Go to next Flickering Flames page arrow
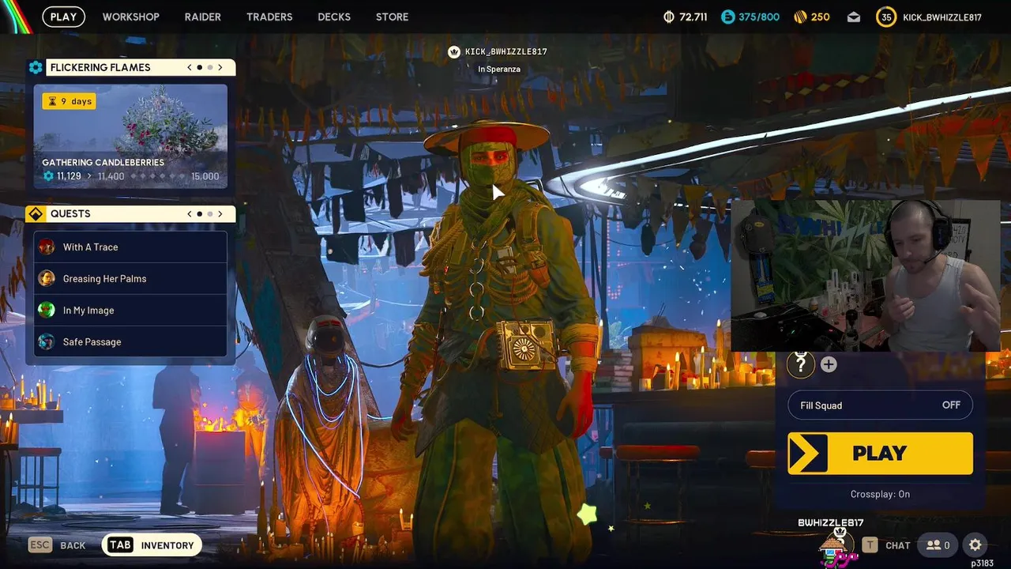This screenshot has width=1011, height=569. 220,67
